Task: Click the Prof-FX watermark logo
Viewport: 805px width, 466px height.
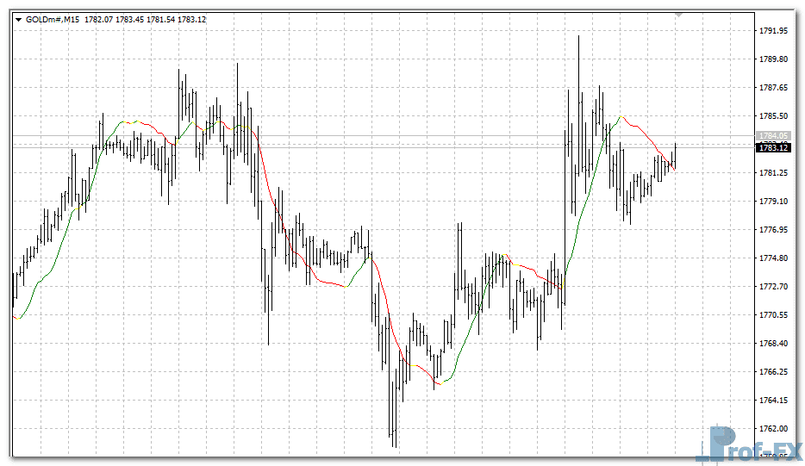Action: 748,444
